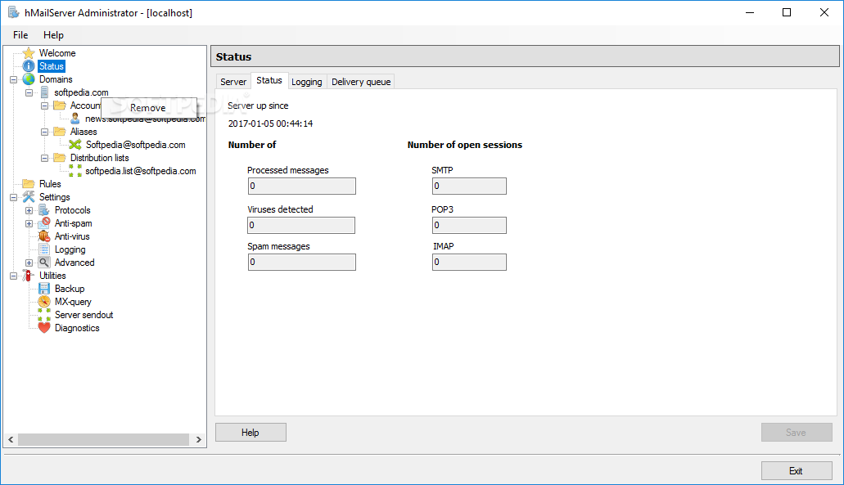844x485 pixels.
Task: Select softpedia.list@softpedia.com label
Action: (x=141, y=171)
